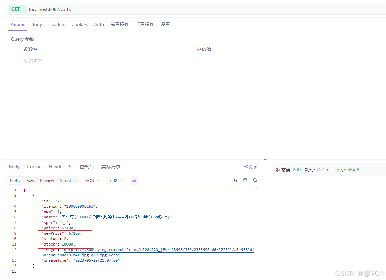Click the 添加参数 input field
This screenshot has width=386, height=280.
(x=33, y=61)
